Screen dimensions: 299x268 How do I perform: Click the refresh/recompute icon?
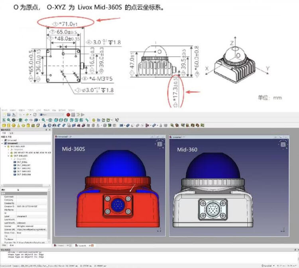(35, 114)
